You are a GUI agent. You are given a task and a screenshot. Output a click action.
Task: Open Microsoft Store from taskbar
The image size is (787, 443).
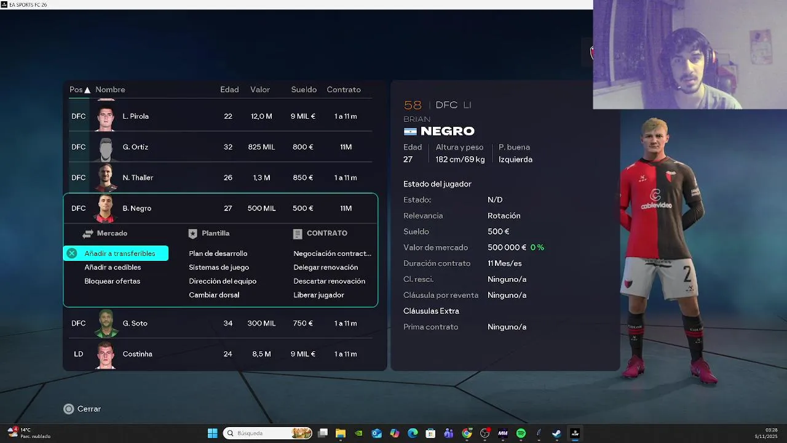click(x=431, y=433)
